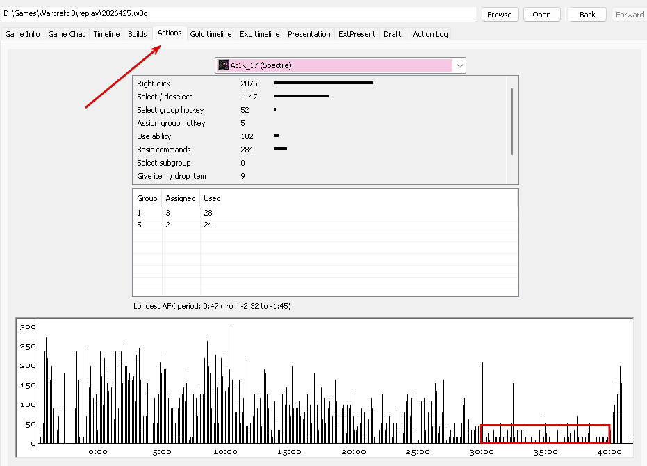Click the Assign group hotkey row
647x466 pixels.
coord(320,123)
